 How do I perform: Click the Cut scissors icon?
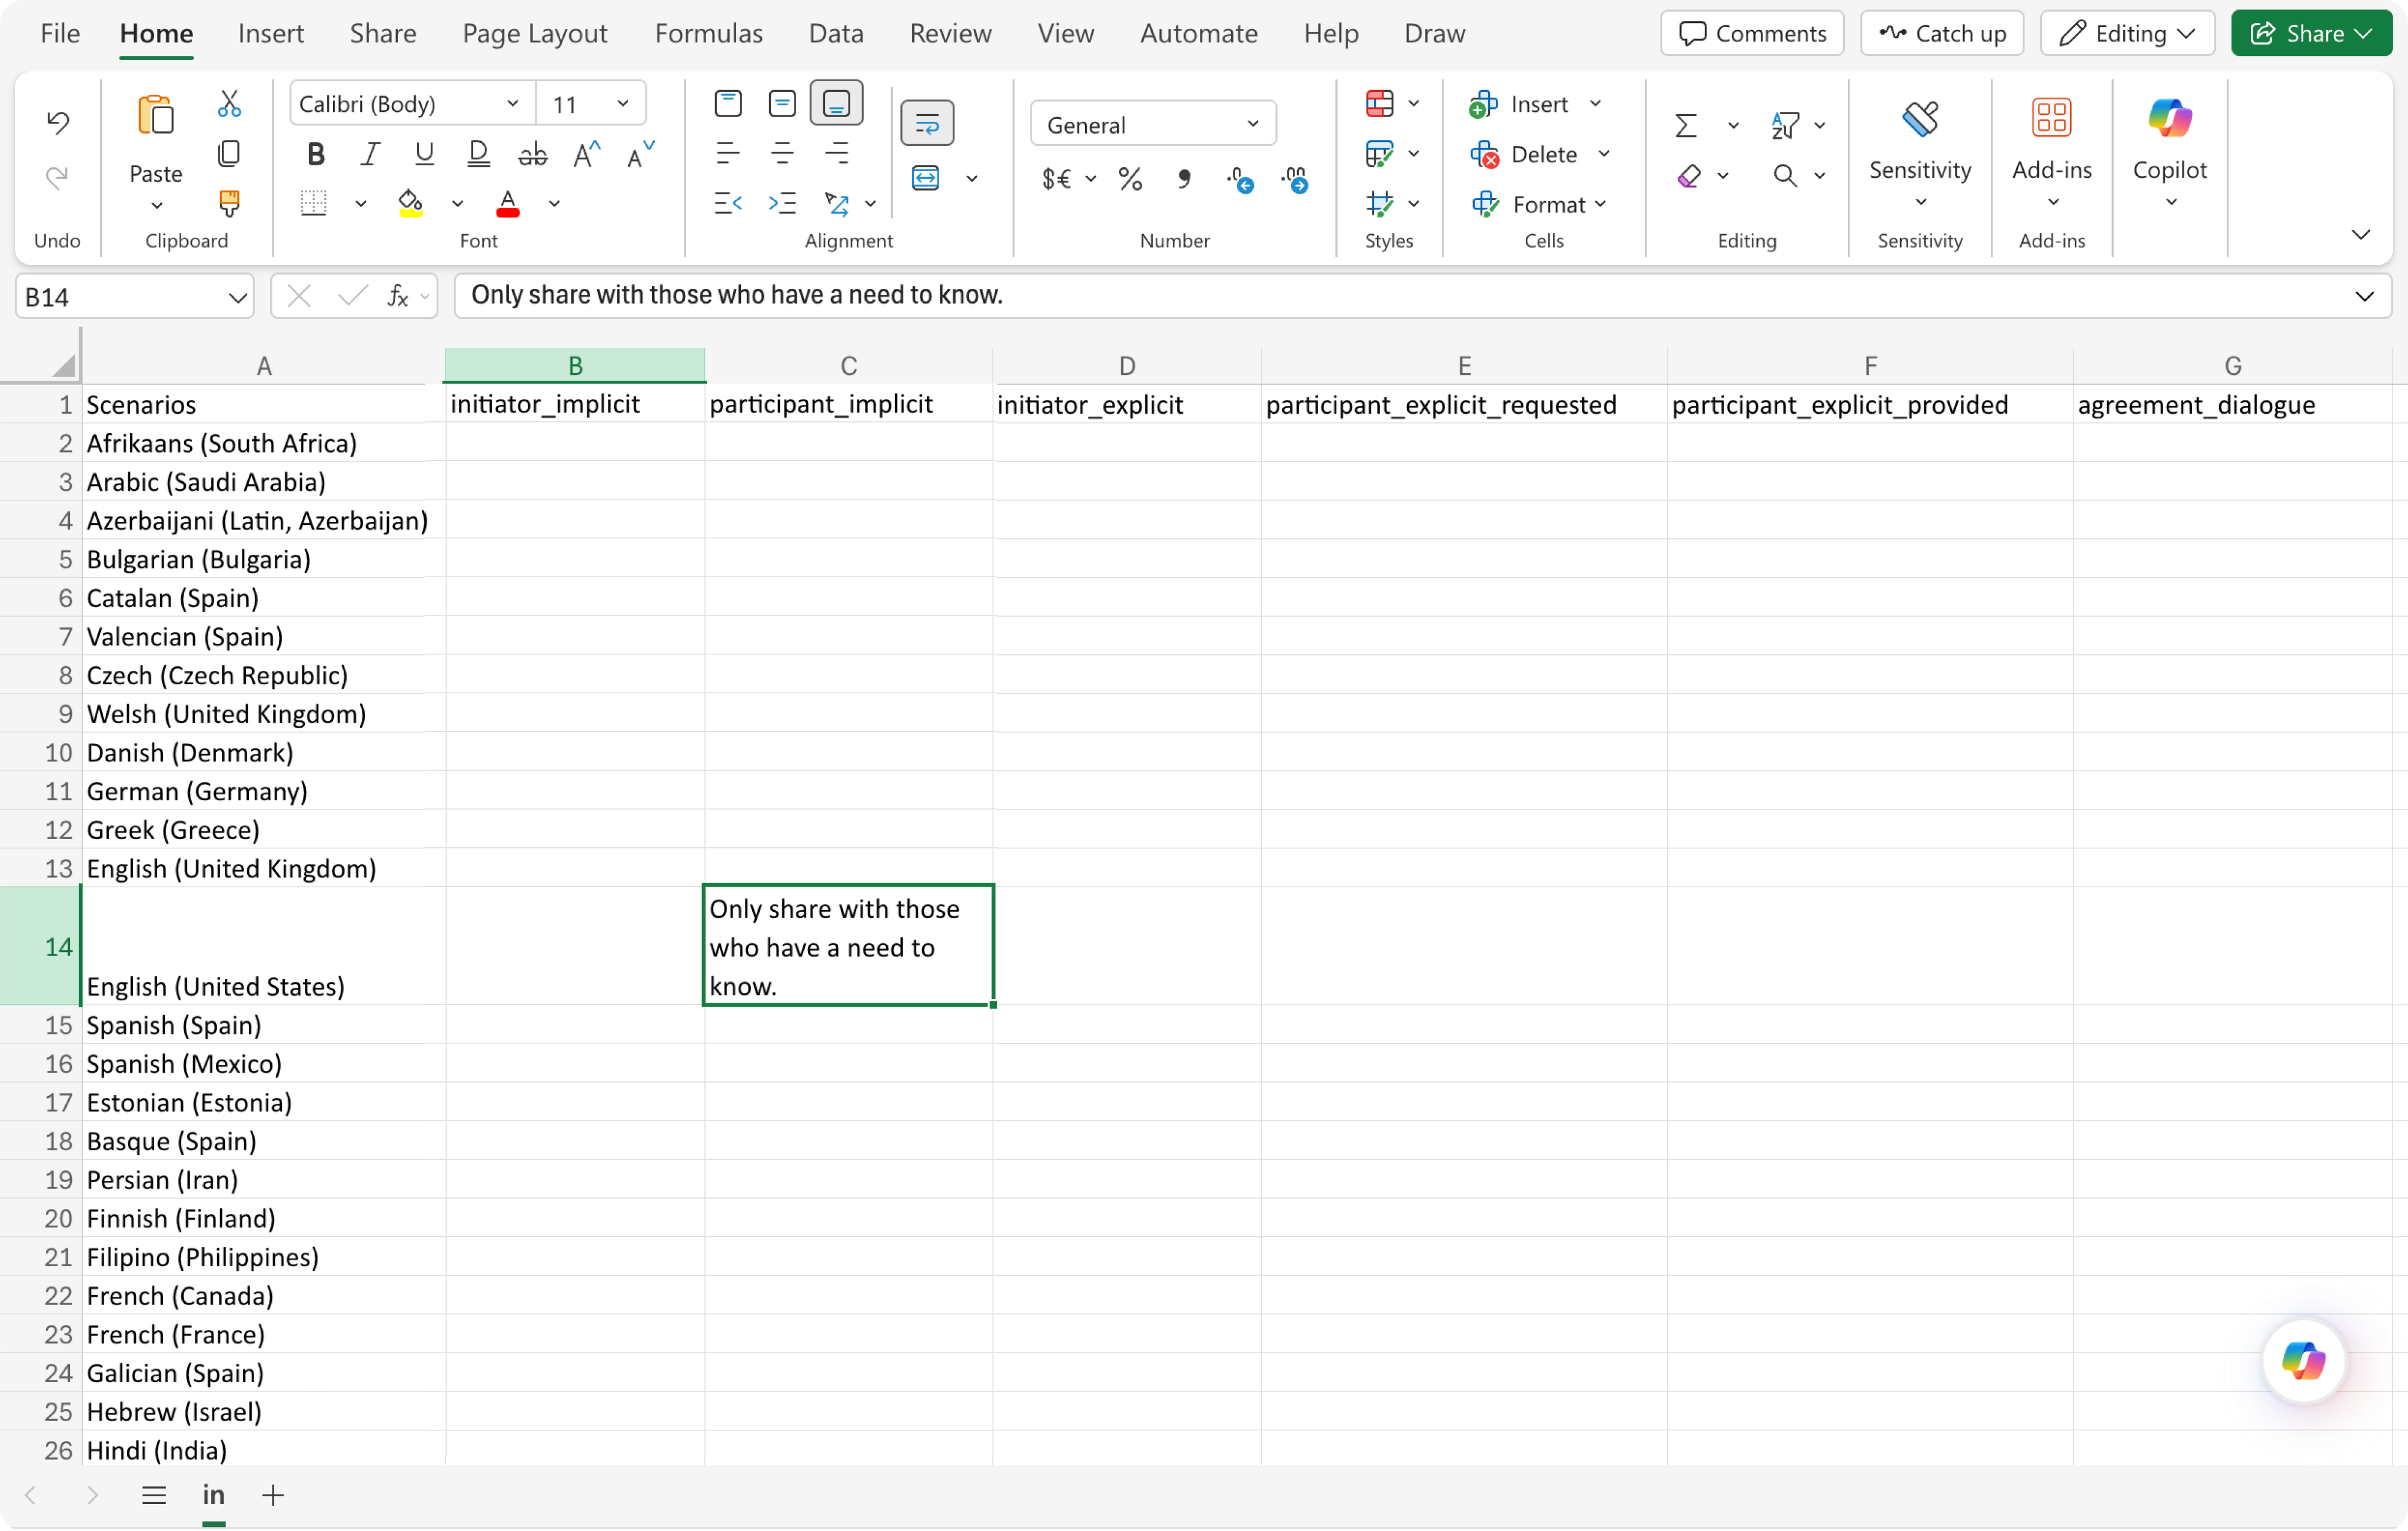pos(229,104)
